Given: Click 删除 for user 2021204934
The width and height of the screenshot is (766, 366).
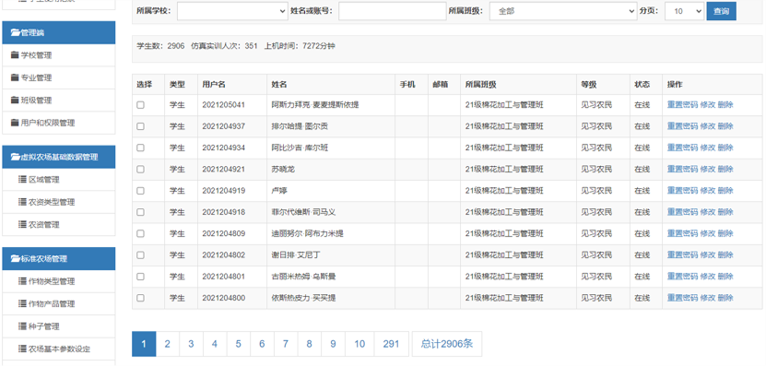Looking at the screenshot, I should [725, 148].
